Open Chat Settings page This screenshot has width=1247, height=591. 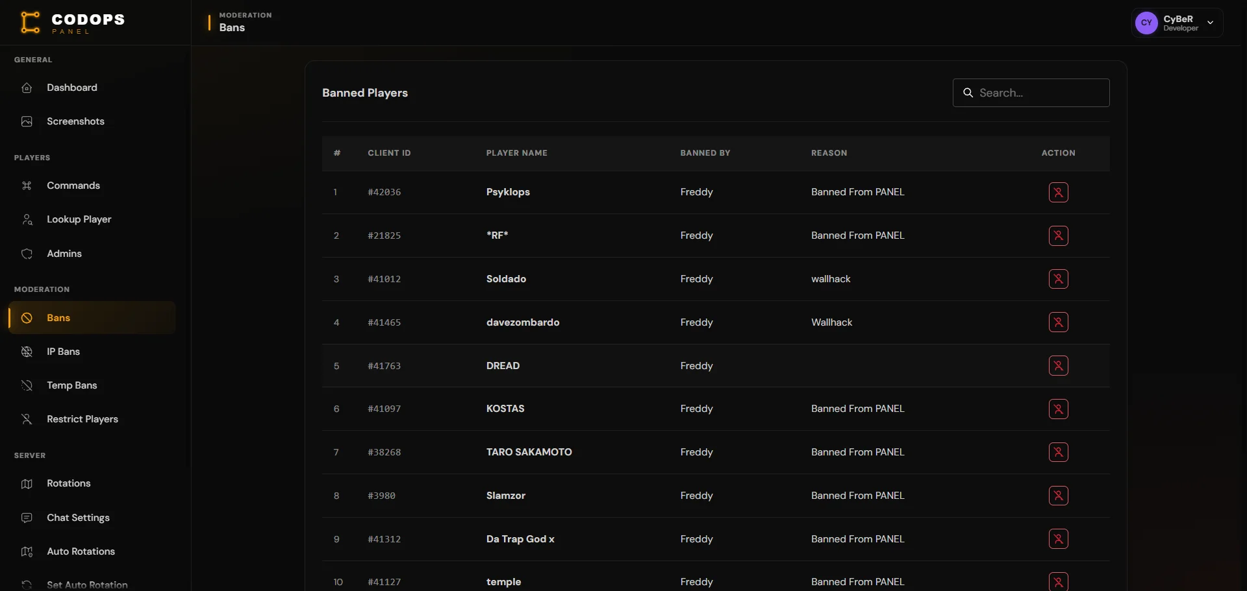pyautogui.click(x=92, y=518)
